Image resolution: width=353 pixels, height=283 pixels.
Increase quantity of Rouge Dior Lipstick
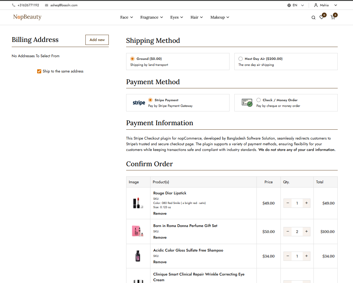(306, 203)
